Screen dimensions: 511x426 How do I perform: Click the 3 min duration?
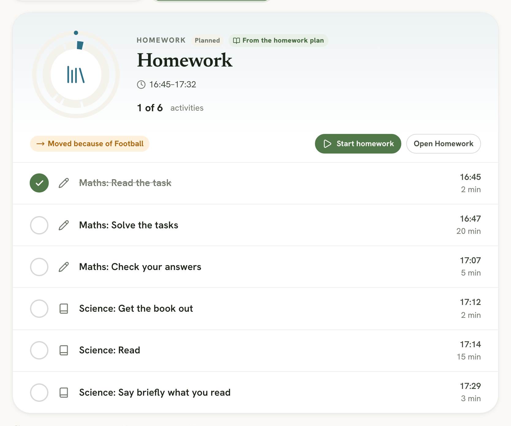(x=471, y=399)
